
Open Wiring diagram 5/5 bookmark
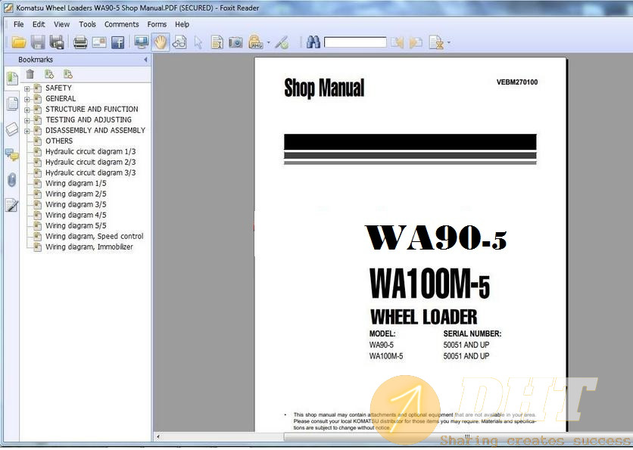click(76, 226)
